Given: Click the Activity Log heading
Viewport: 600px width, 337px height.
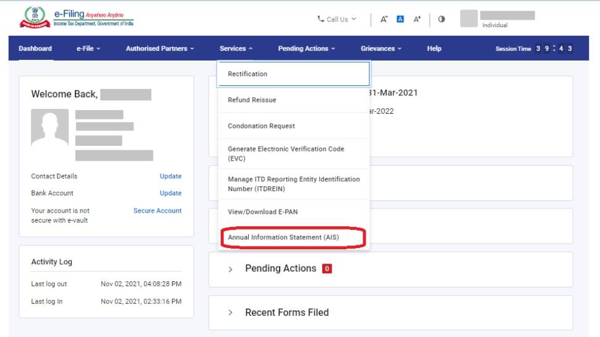Looking at the screenshot, I should (x=52, y=262).
